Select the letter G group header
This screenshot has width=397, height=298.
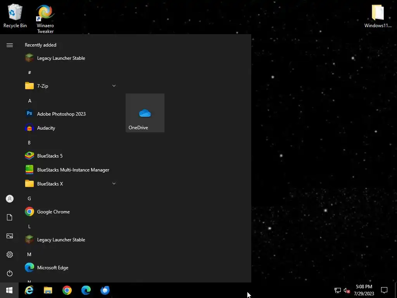click(x=29, y=198)
